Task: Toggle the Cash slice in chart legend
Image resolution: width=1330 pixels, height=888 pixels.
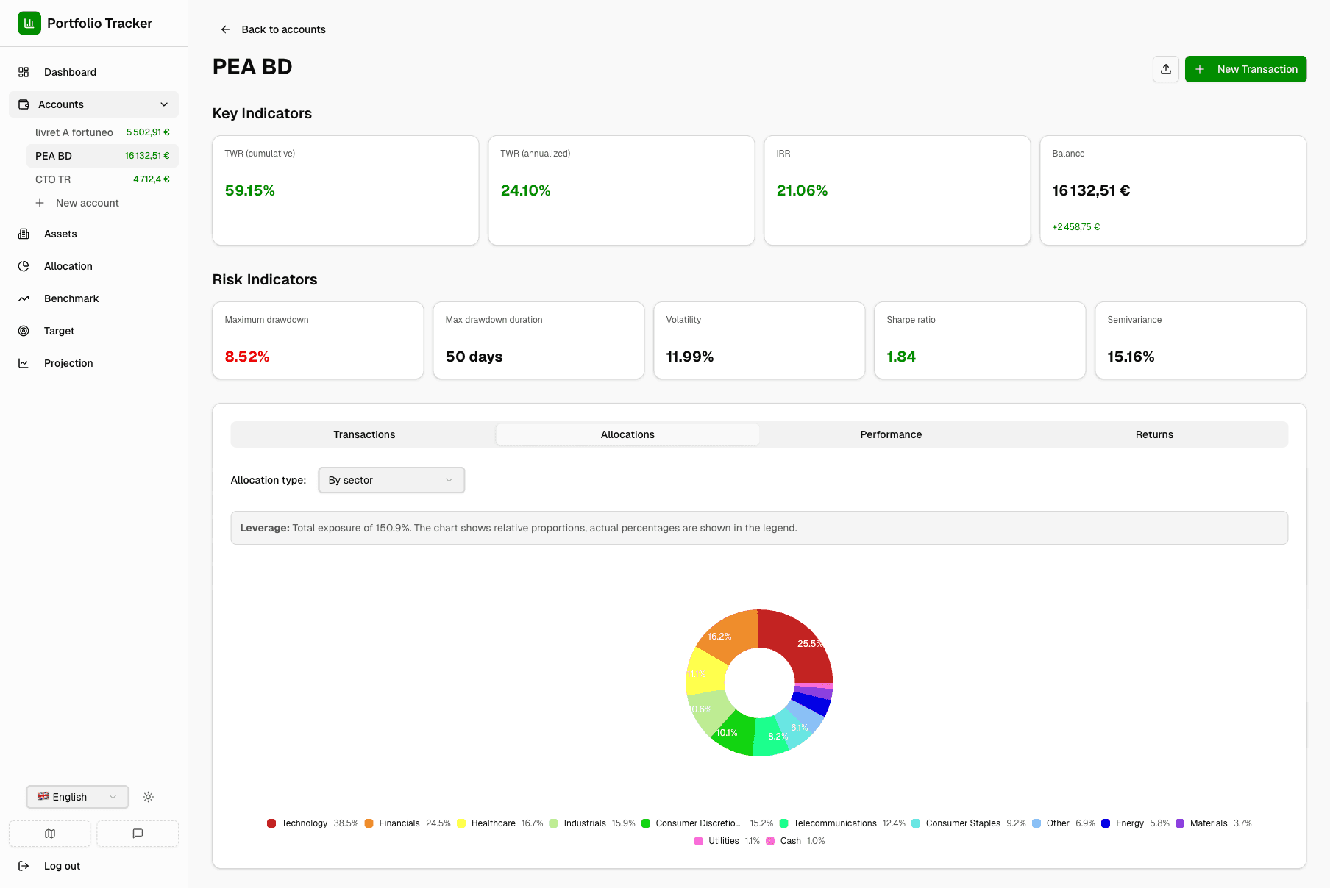Action: pos(789,840)
